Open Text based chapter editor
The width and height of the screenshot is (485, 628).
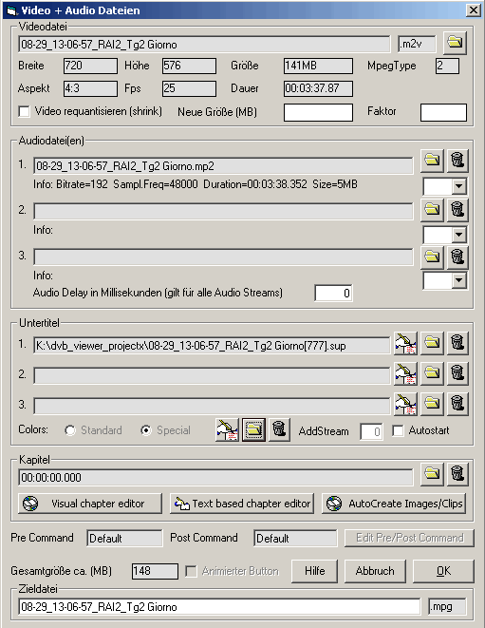242,504
